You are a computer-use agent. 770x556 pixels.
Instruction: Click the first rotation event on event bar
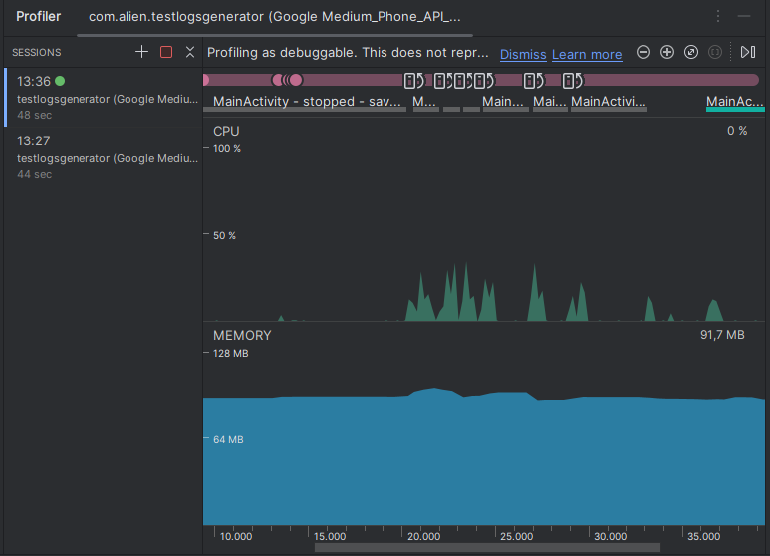(413, 80)
